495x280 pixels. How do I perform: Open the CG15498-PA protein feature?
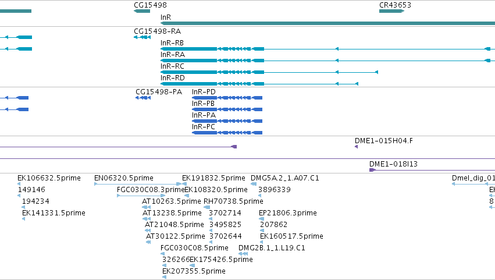pos(159,92)
